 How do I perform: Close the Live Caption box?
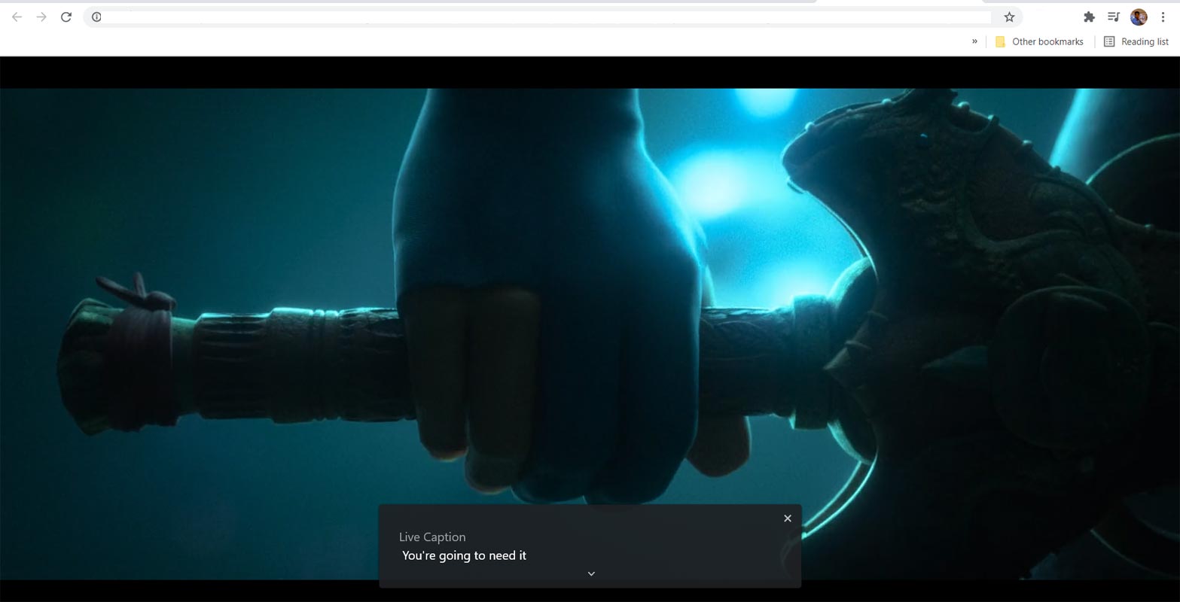point(788,518)
